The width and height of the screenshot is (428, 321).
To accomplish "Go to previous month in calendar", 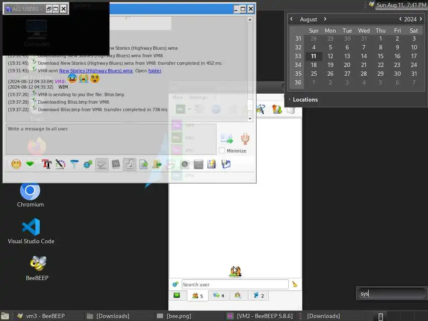I will tap(291, 19).
